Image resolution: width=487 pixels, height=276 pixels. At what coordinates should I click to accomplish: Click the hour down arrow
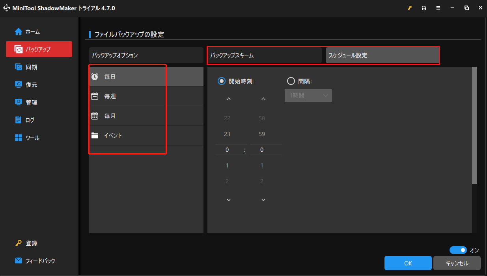tap(229, 200)
